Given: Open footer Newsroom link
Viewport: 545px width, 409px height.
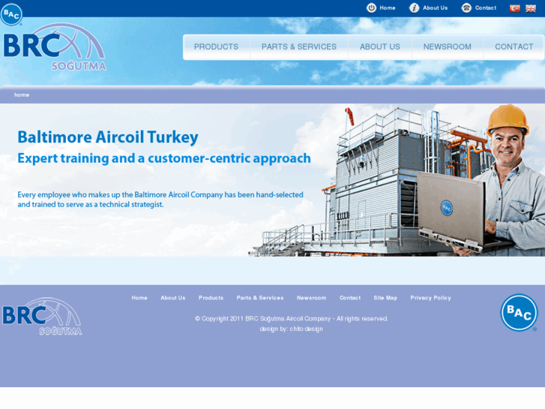Looking at the screenshot, I should tap(311, 298).
